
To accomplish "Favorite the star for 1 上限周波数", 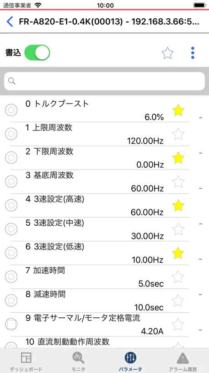I will point(178,134).
